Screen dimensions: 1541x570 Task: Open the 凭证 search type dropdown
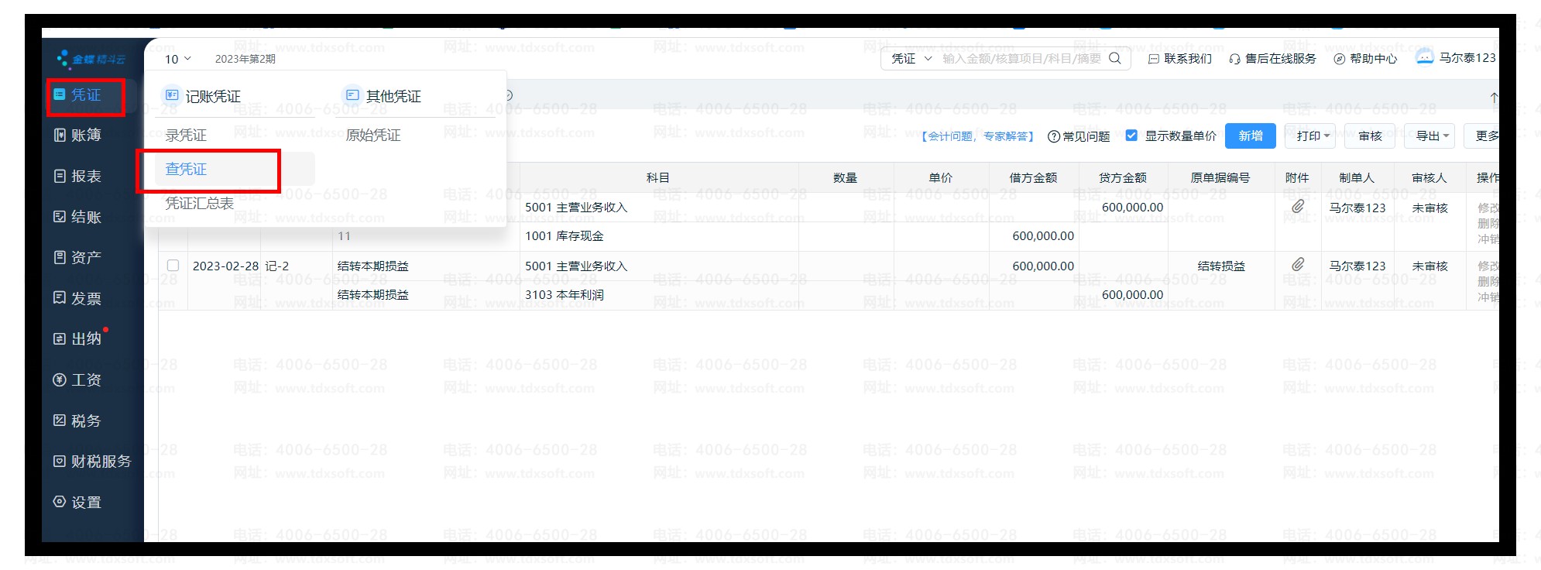point(911,58)
